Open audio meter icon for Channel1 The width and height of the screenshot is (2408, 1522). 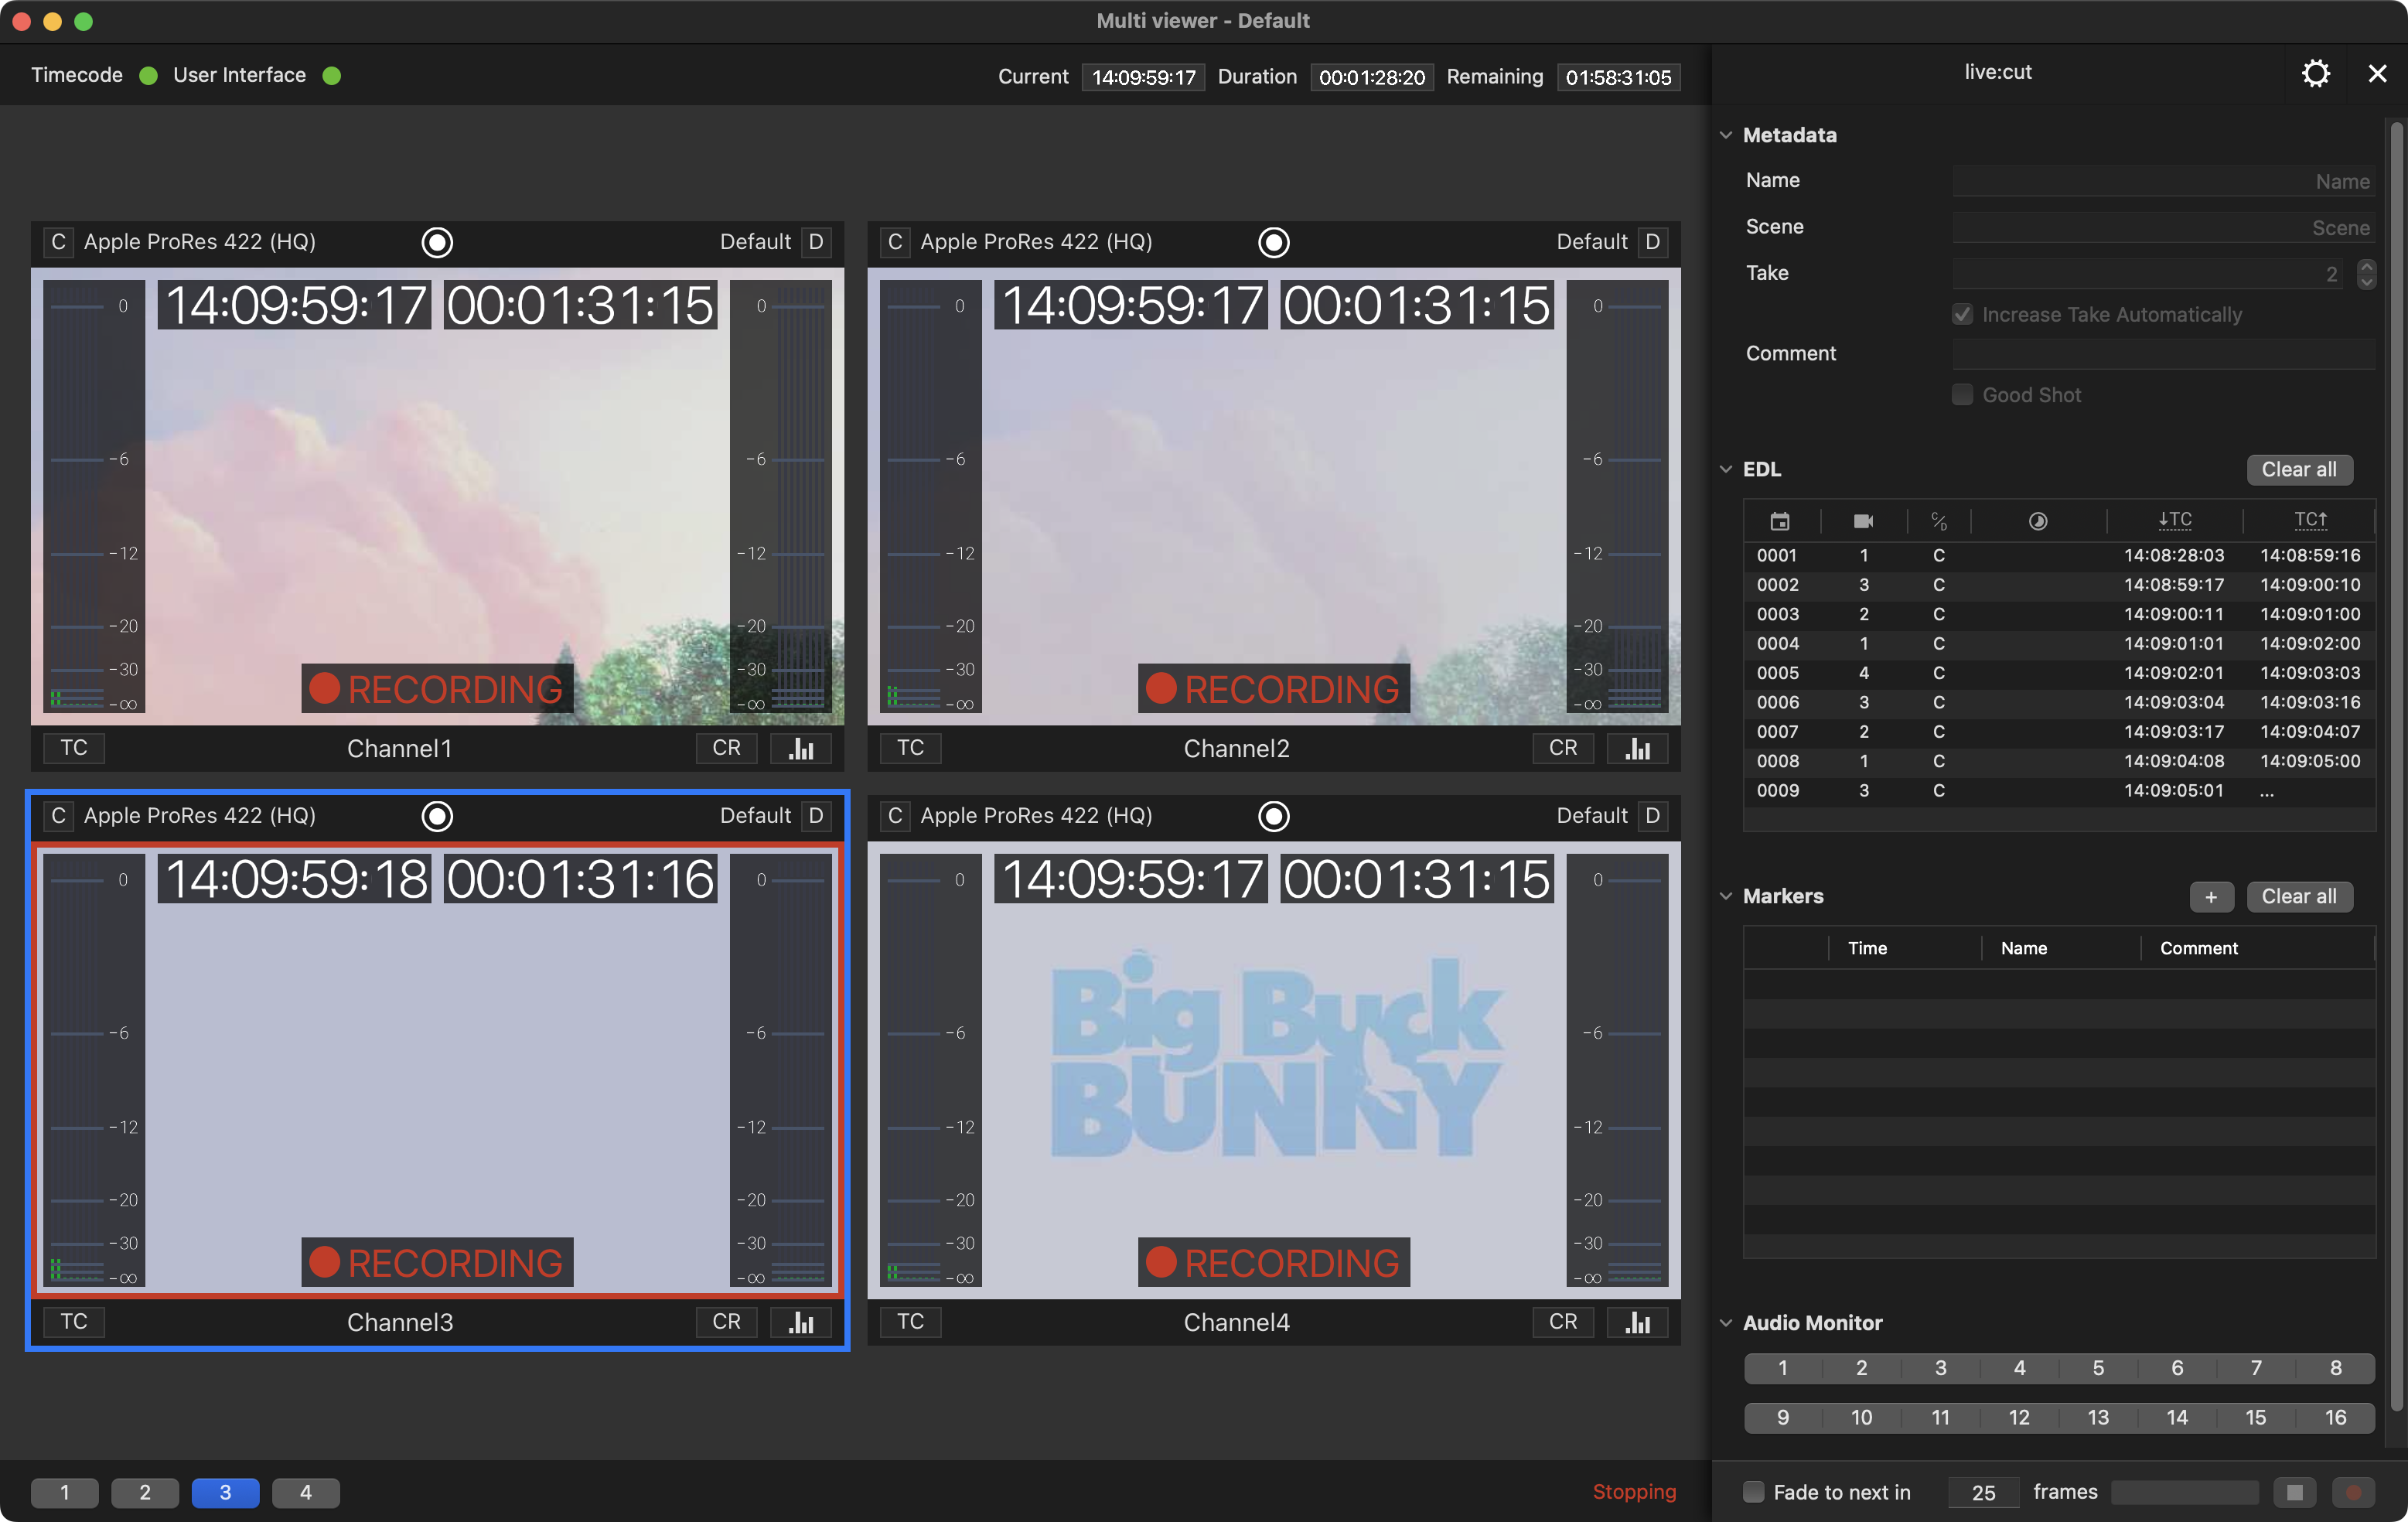coord(801,748)
